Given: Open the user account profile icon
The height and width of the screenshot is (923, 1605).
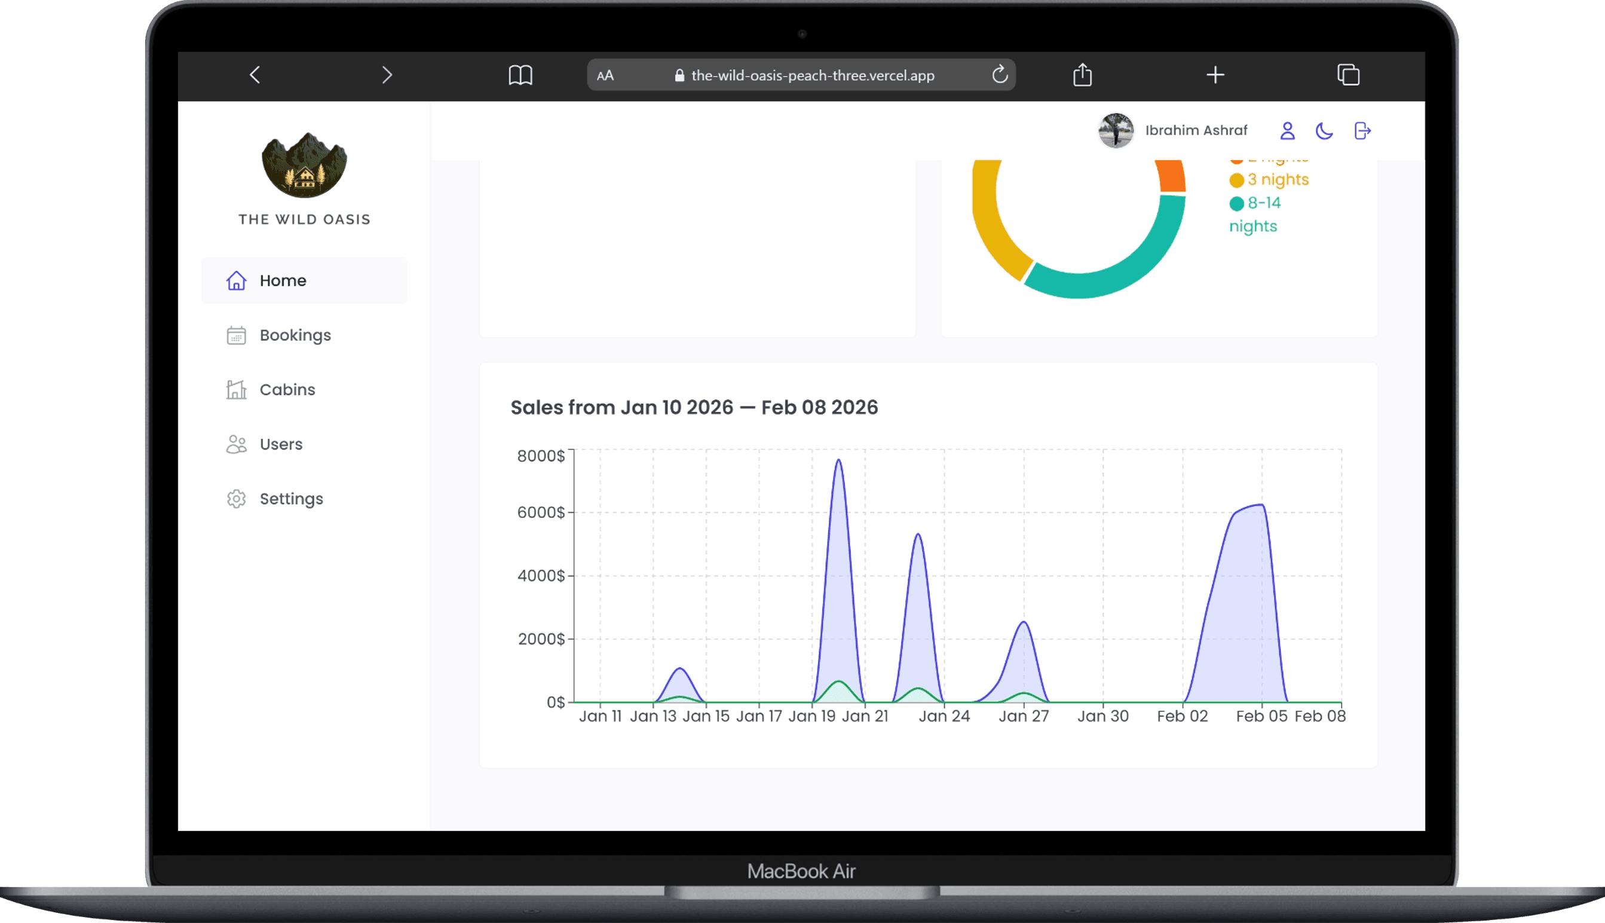Looking at the screenshot, I should point(1287,130).
